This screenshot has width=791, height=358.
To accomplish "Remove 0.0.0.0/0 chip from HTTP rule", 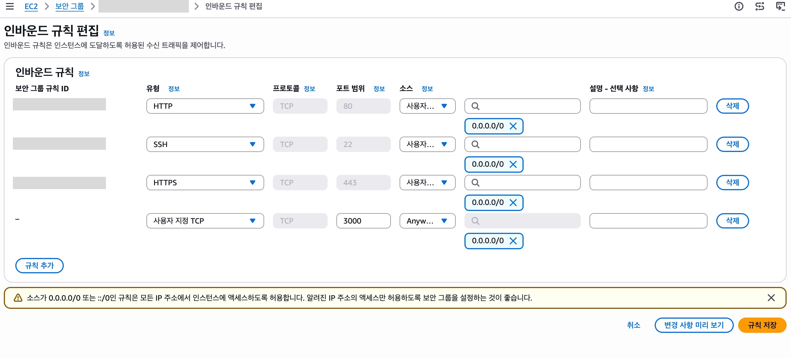I will (513, 126).
